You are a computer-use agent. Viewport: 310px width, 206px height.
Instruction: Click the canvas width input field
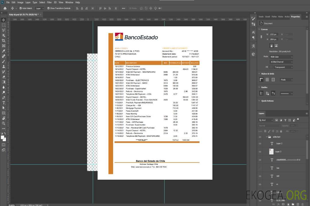(274, 34)
